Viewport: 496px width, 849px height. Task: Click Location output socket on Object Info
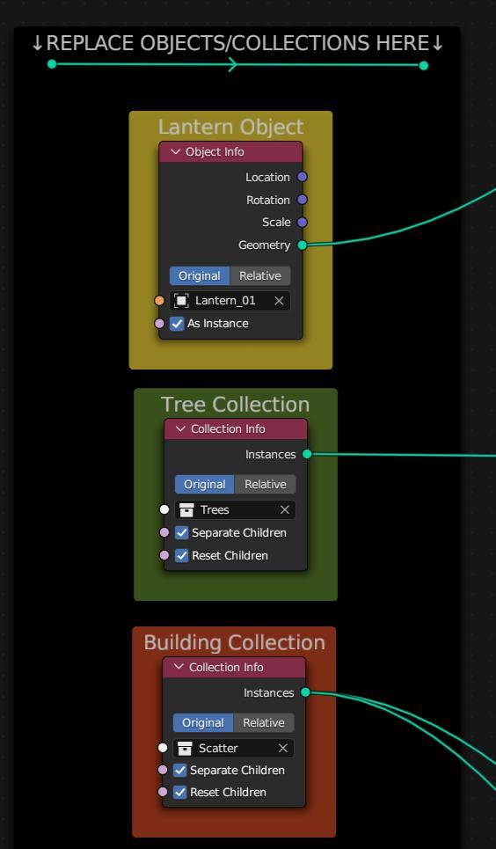click(303, 177)
